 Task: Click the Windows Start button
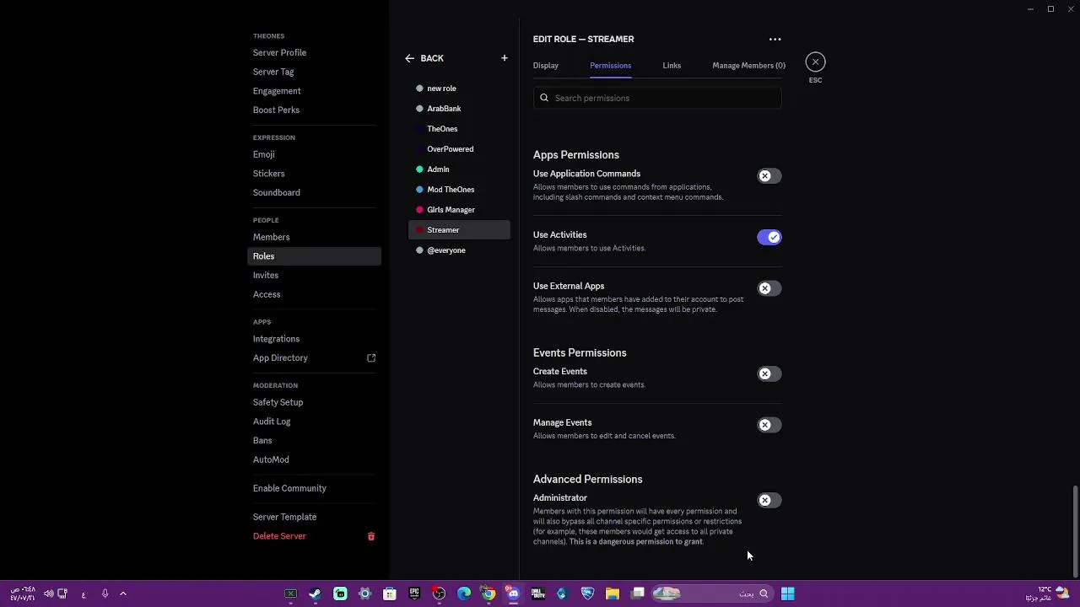tap(787, 594)
